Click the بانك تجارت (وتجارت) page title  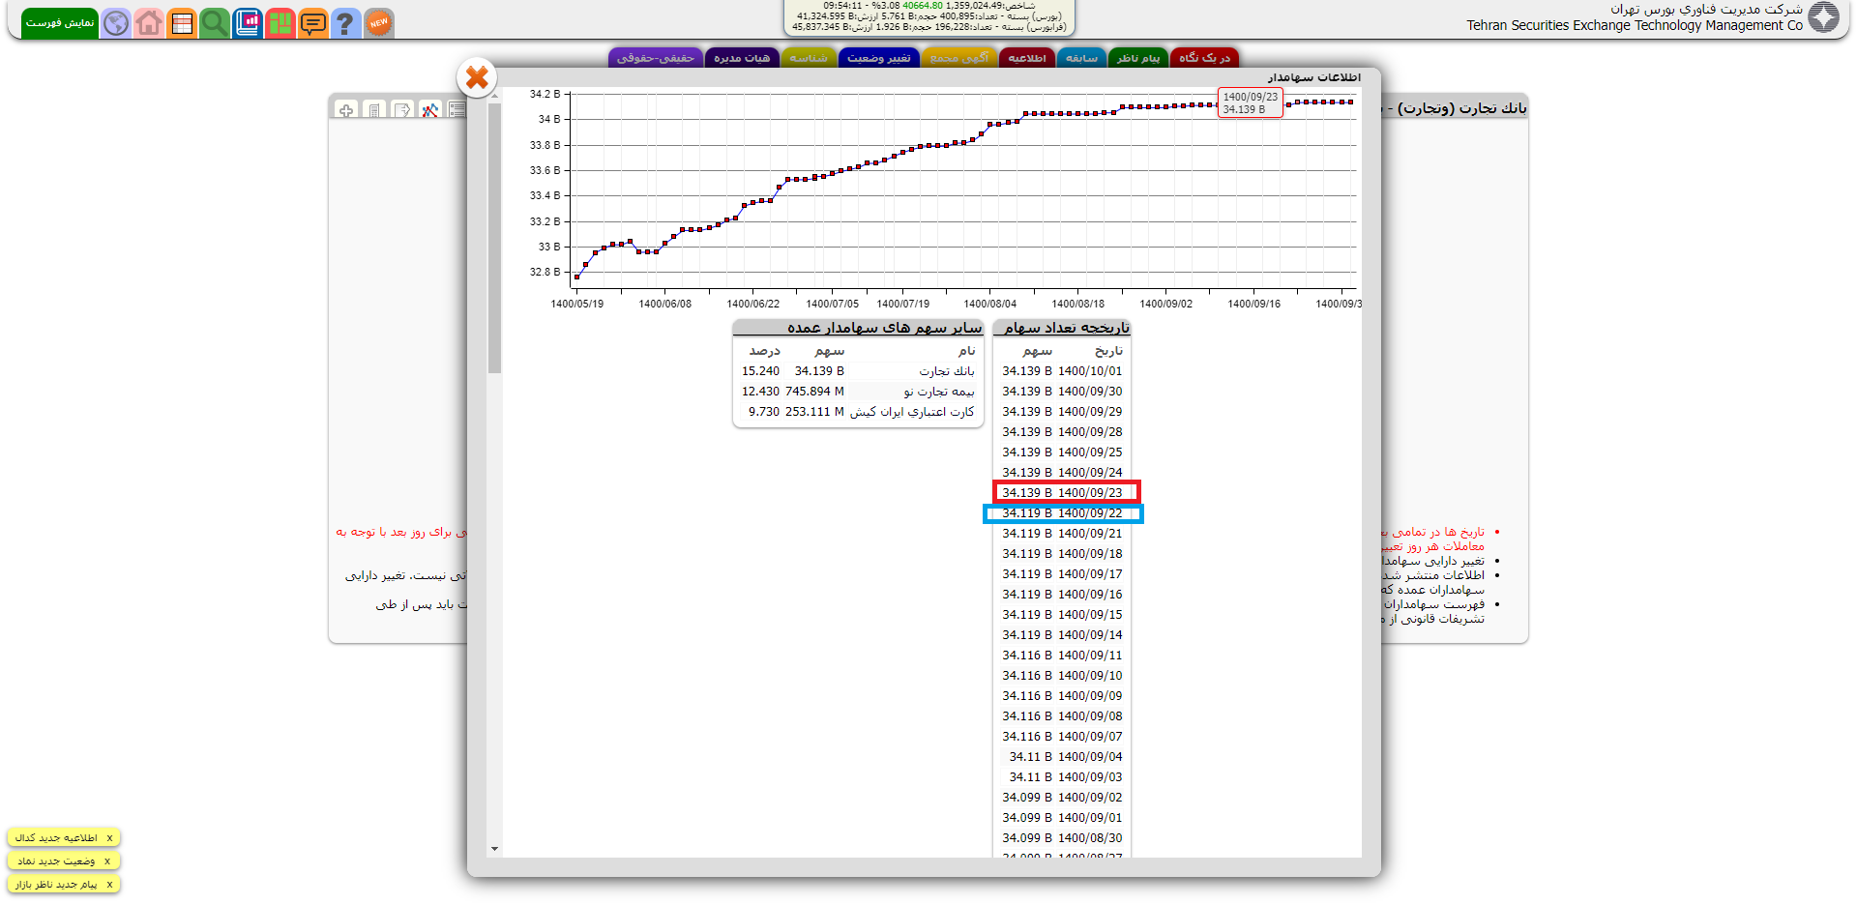tap(1461, 108)
